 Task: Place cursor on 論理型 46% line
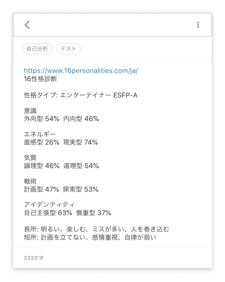tap(61, 166)
